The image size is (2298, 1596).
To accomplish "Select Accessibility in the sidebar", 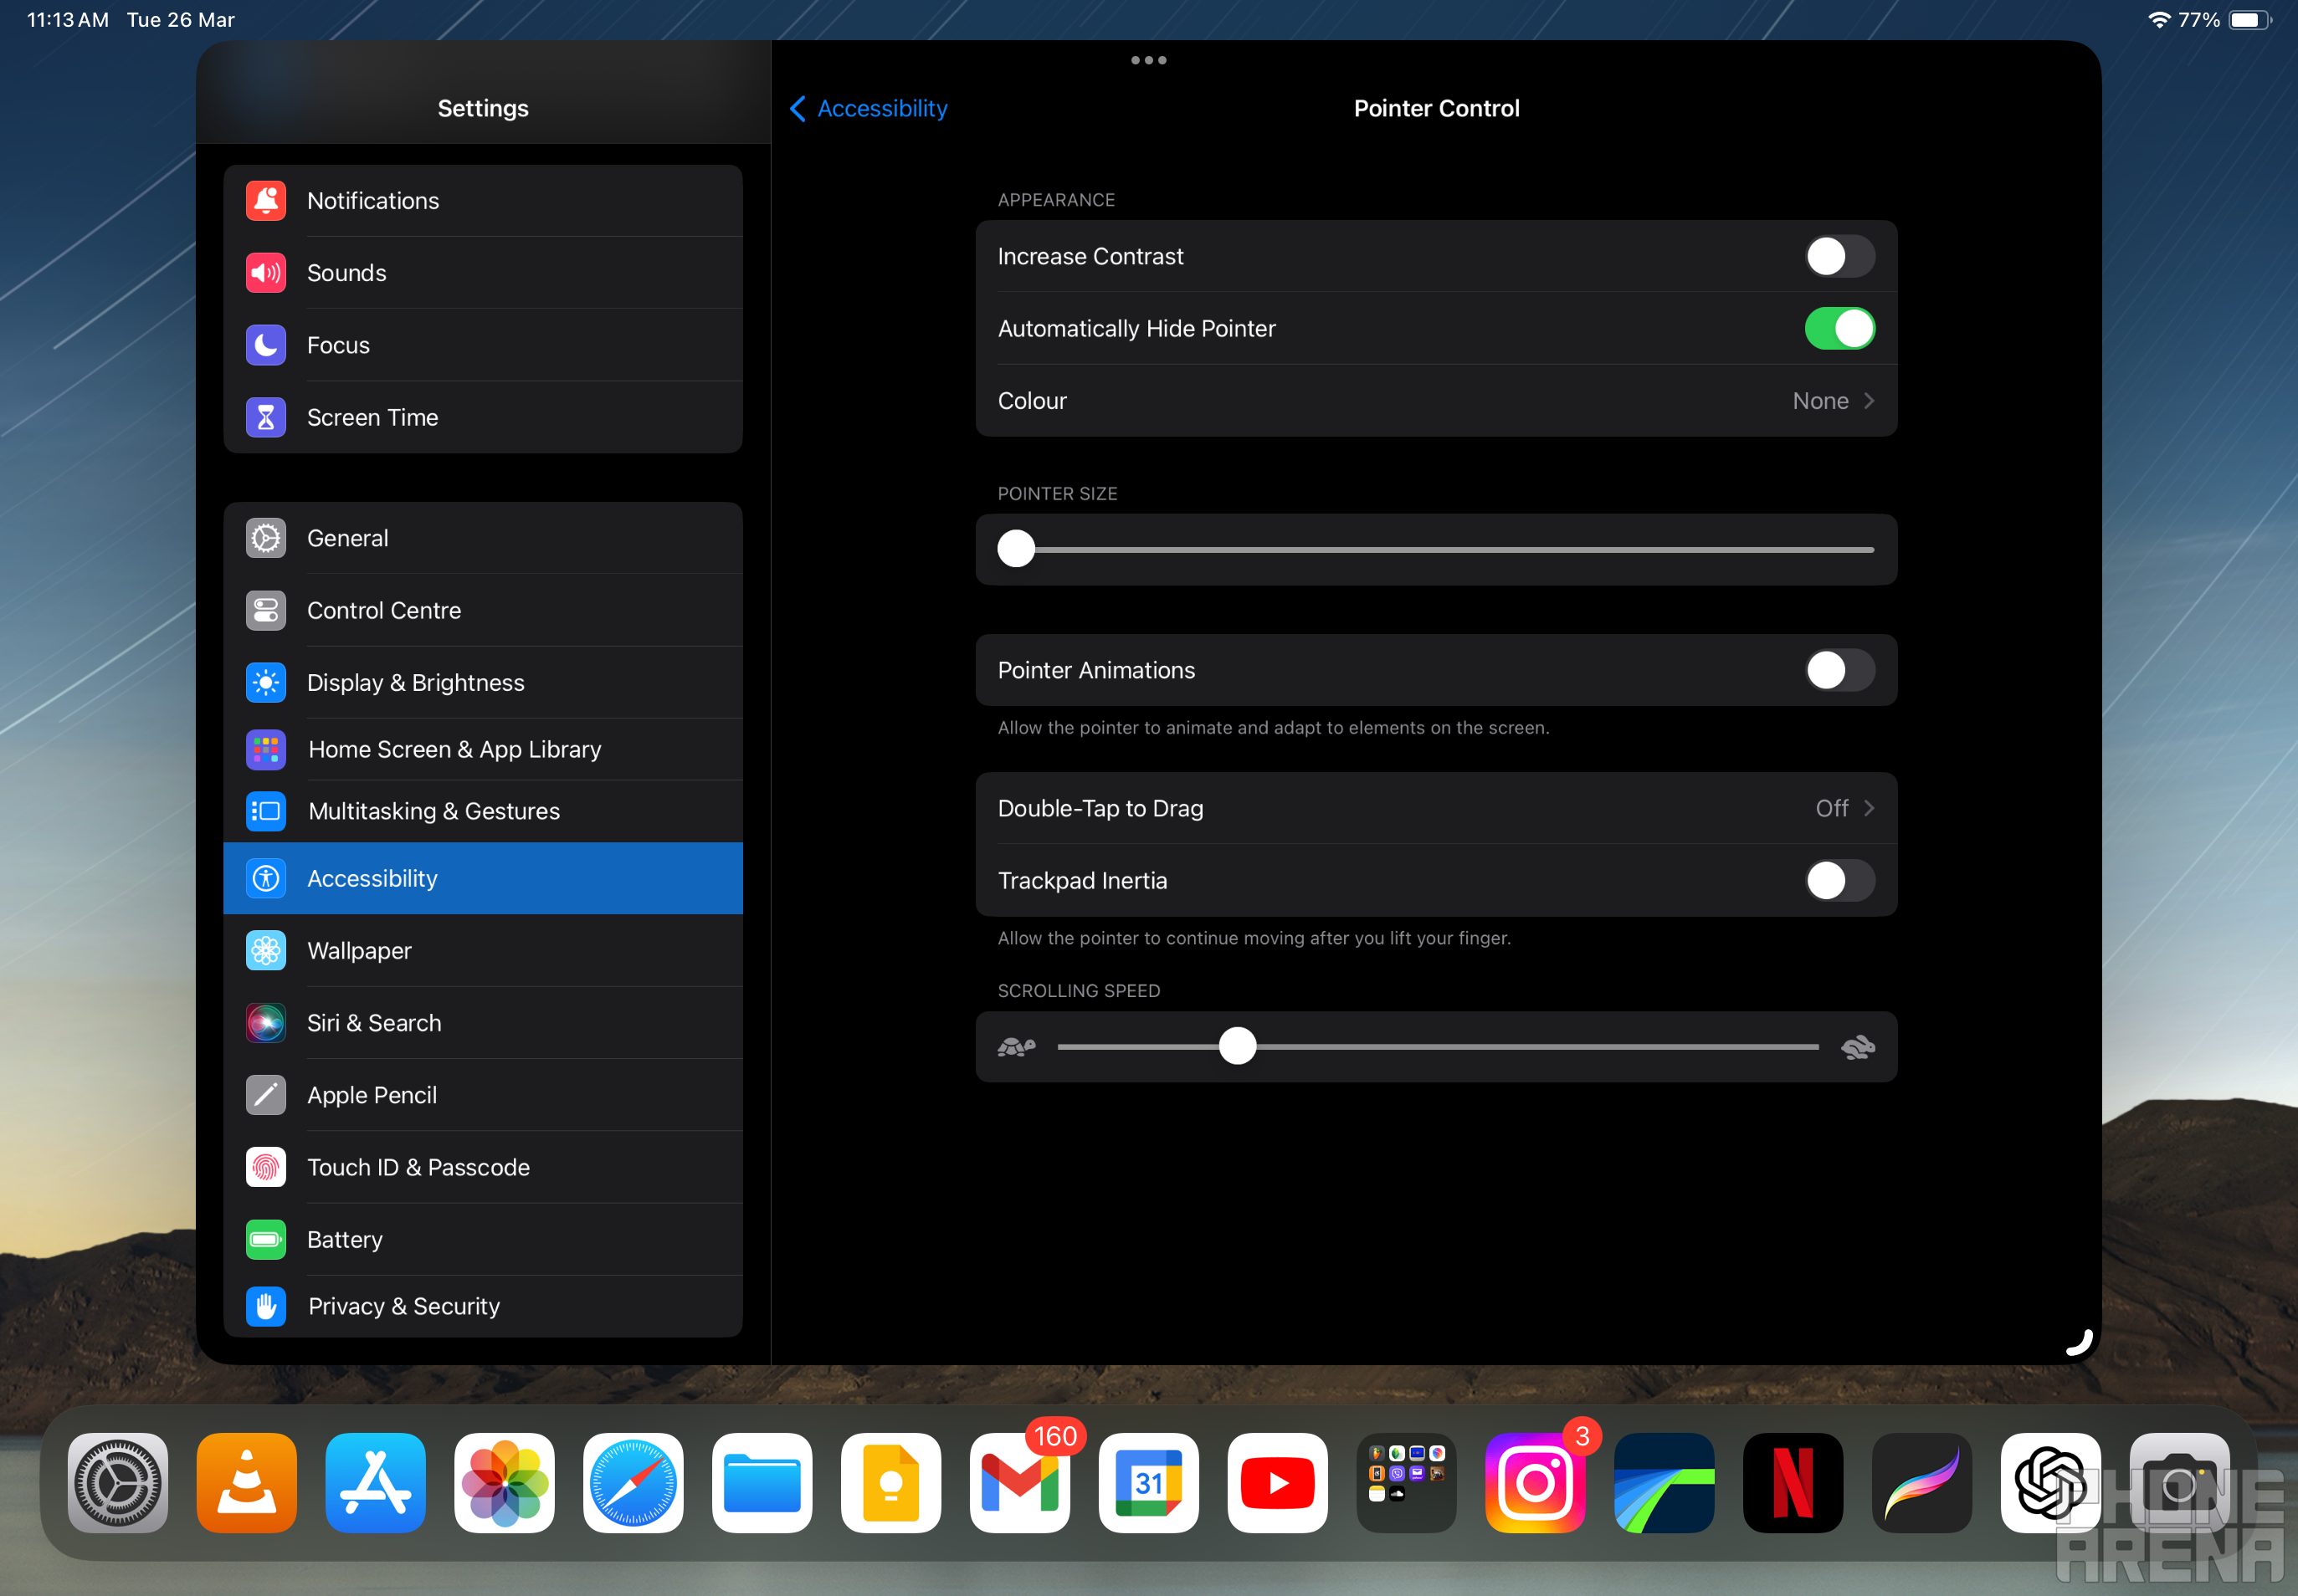I will coord(483,878).
